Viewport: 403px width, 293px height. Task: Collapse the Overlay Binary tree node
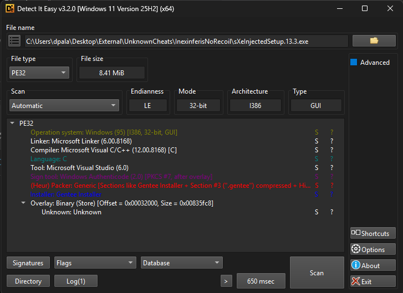point(23,203)
